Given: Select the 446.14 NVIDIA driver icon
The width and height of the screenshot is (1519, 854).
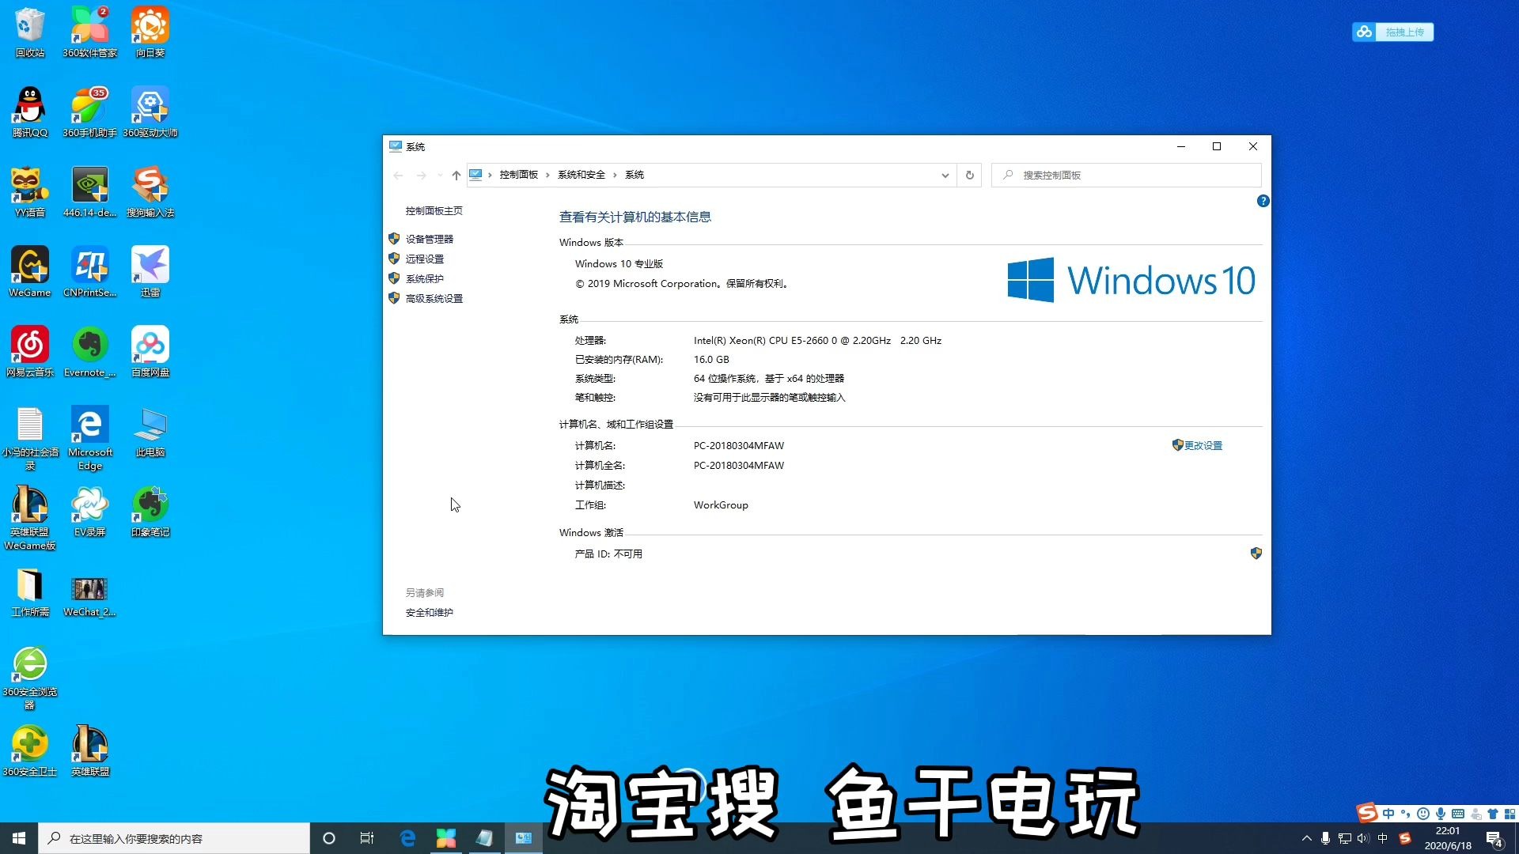Looking at the screenshot, I should (x=90, y=192).
